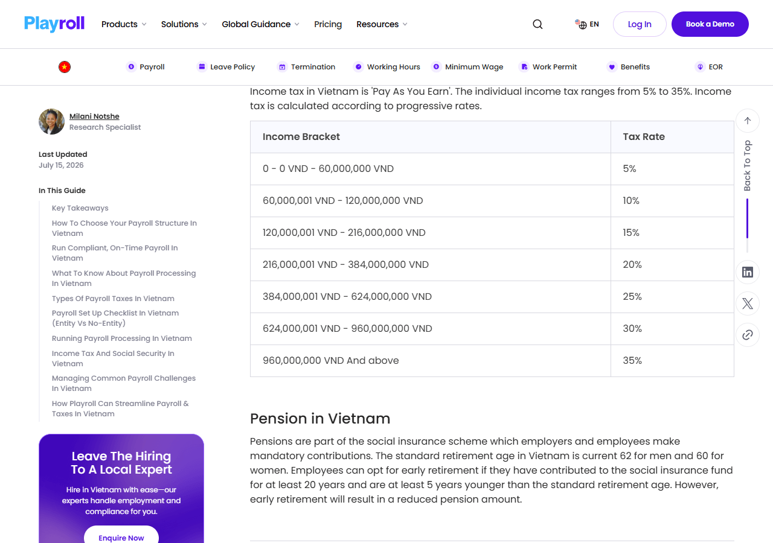Click the EOR section icon
Image resolution: width=773 pixels, height=543 pixels.
(700, 67)
